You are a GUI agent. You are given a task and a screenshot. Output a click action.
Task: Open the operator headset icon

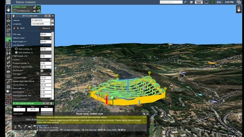pos(206,2)
